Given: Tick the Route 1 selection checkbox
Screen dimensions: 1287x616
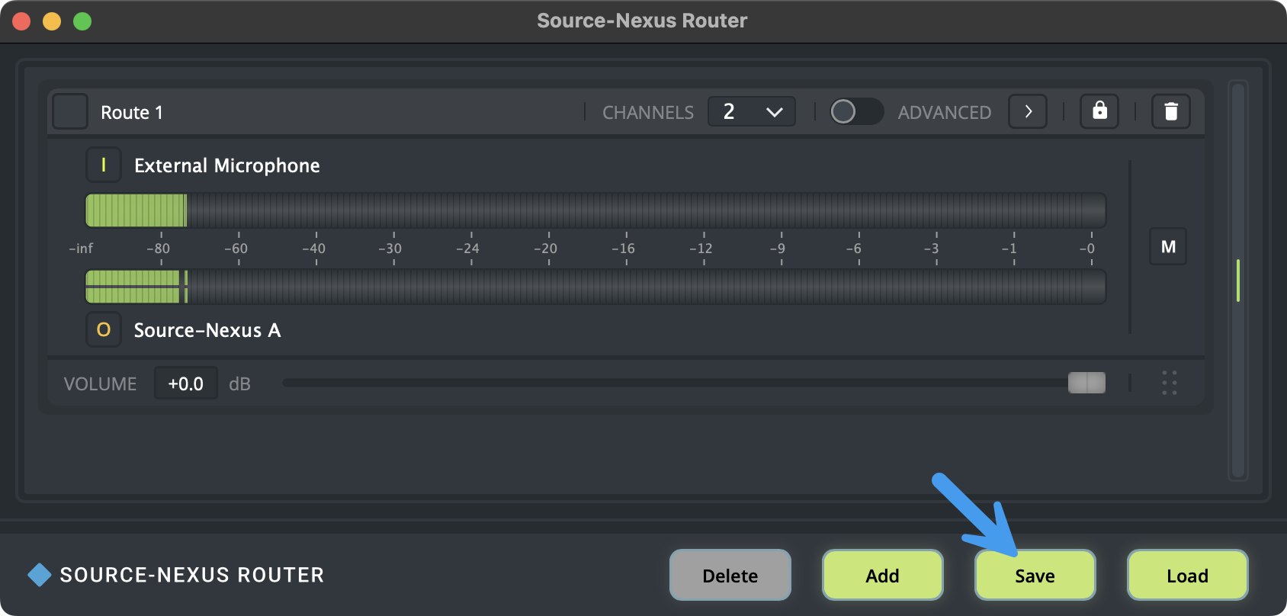Looking at the screenshot, I should pos(70,112).
